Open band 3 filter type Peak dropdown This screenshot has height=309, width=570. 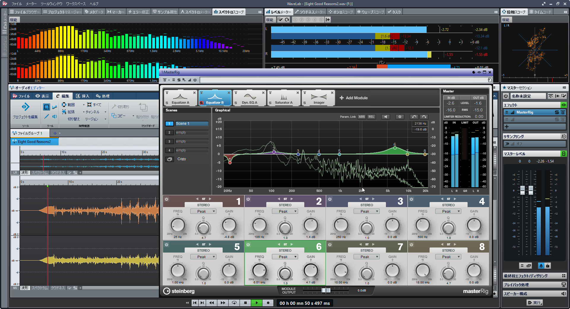[x=366, y=211]
